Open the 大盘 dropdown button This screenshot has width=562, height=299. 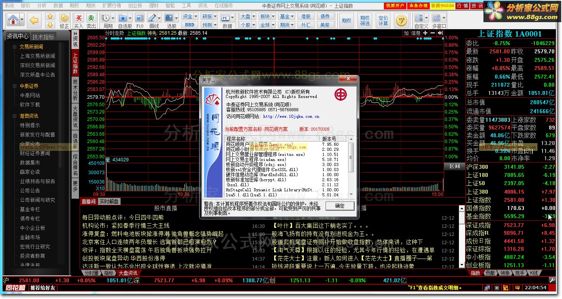pos(247,16)
